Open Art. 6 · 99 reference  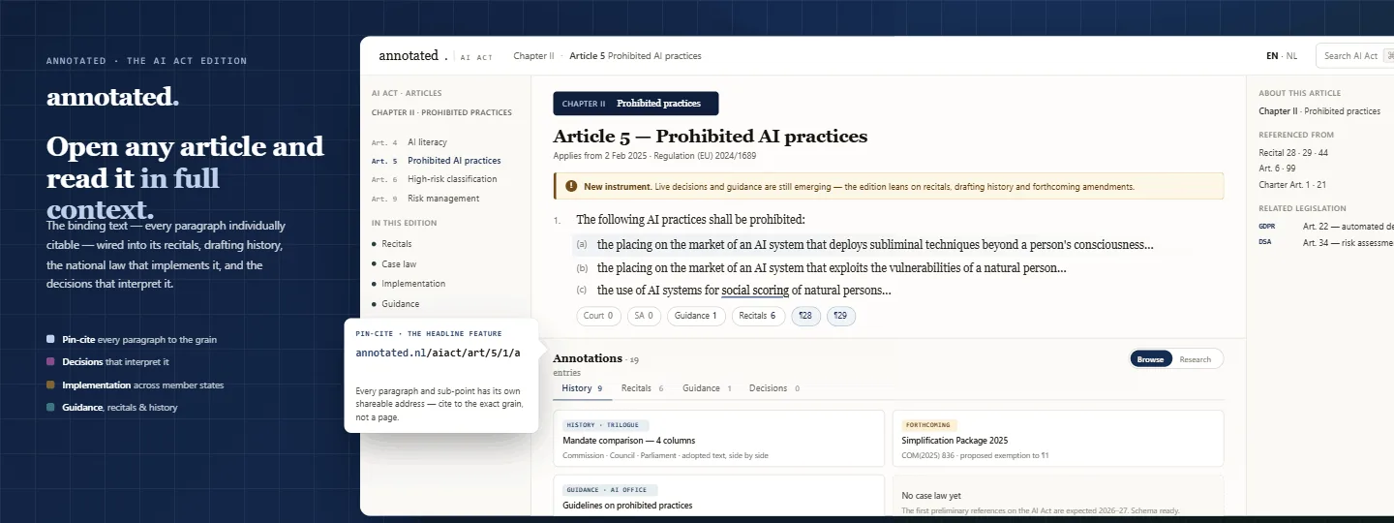tap(1277, 169)
